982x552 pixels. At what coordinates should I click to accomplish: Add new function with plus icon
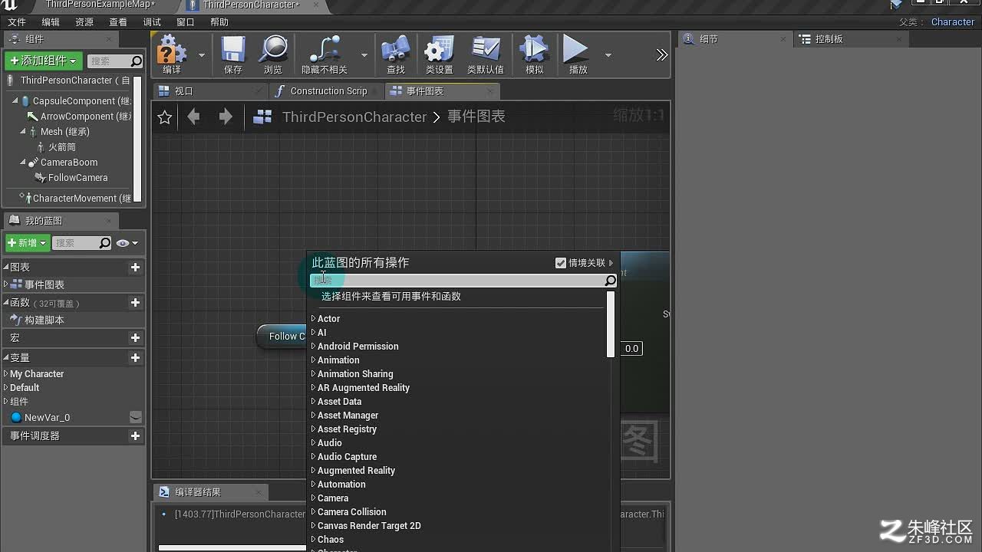[135, 302]
